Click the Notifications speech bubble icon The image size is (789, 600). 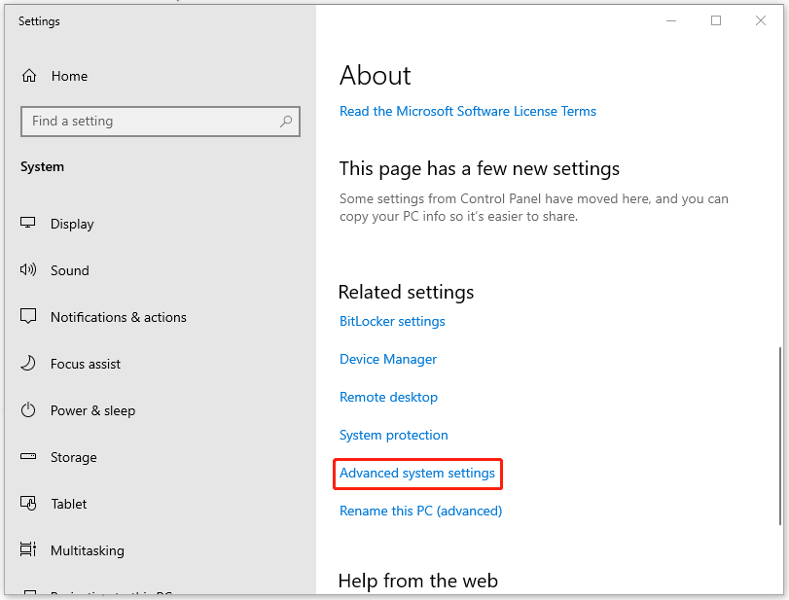pyautogui.click(x=28, y=316)
